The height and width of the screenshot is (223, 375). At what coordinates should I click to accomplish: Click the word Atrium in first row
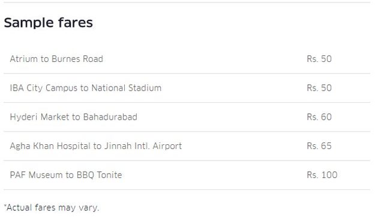(23, 59)
